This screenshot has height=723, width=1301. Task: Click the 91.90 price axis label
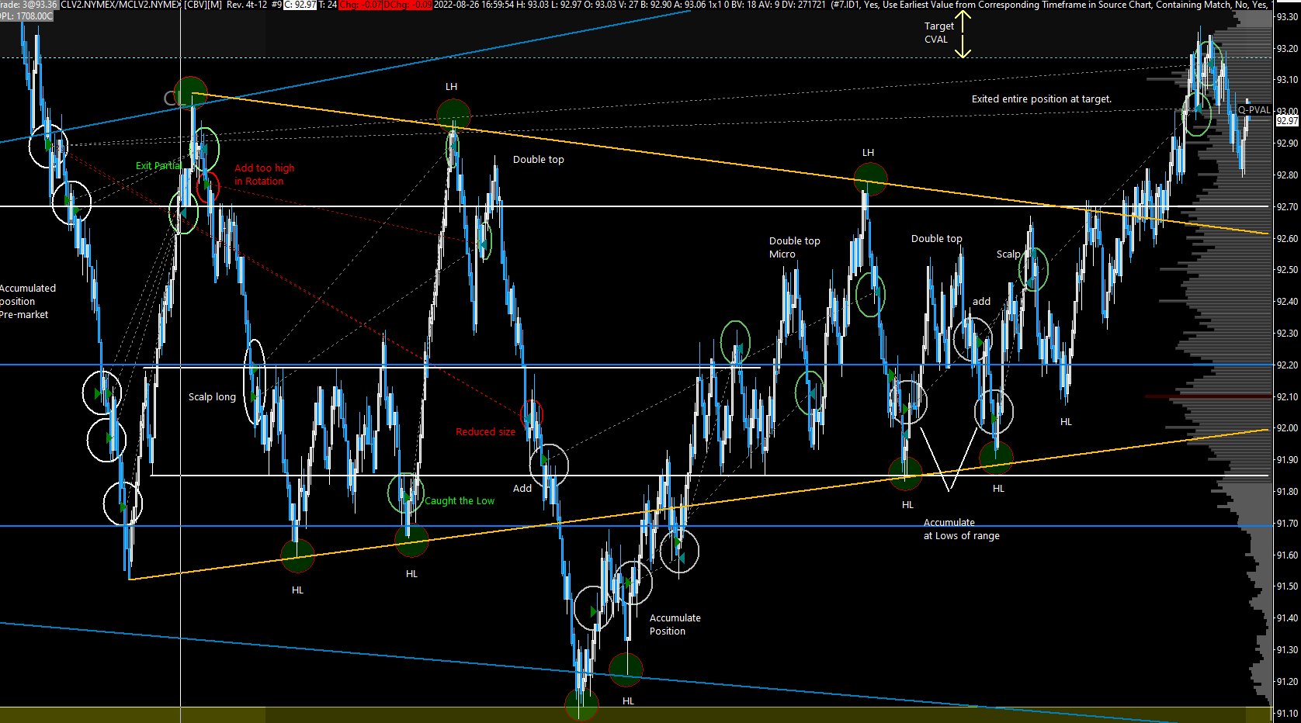click(x=1287, y=460)
